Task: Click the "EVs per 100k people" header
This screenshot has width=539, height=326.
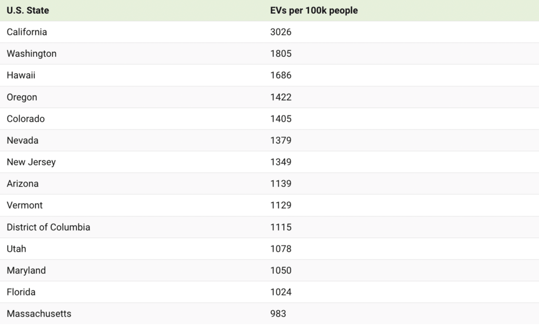Action: click(314, 11)
